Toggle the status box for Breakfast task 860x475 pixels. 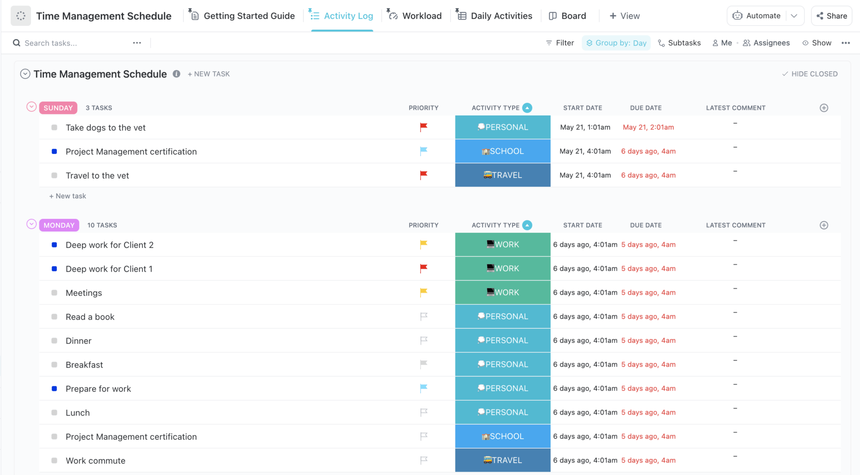tap(54, 365)
